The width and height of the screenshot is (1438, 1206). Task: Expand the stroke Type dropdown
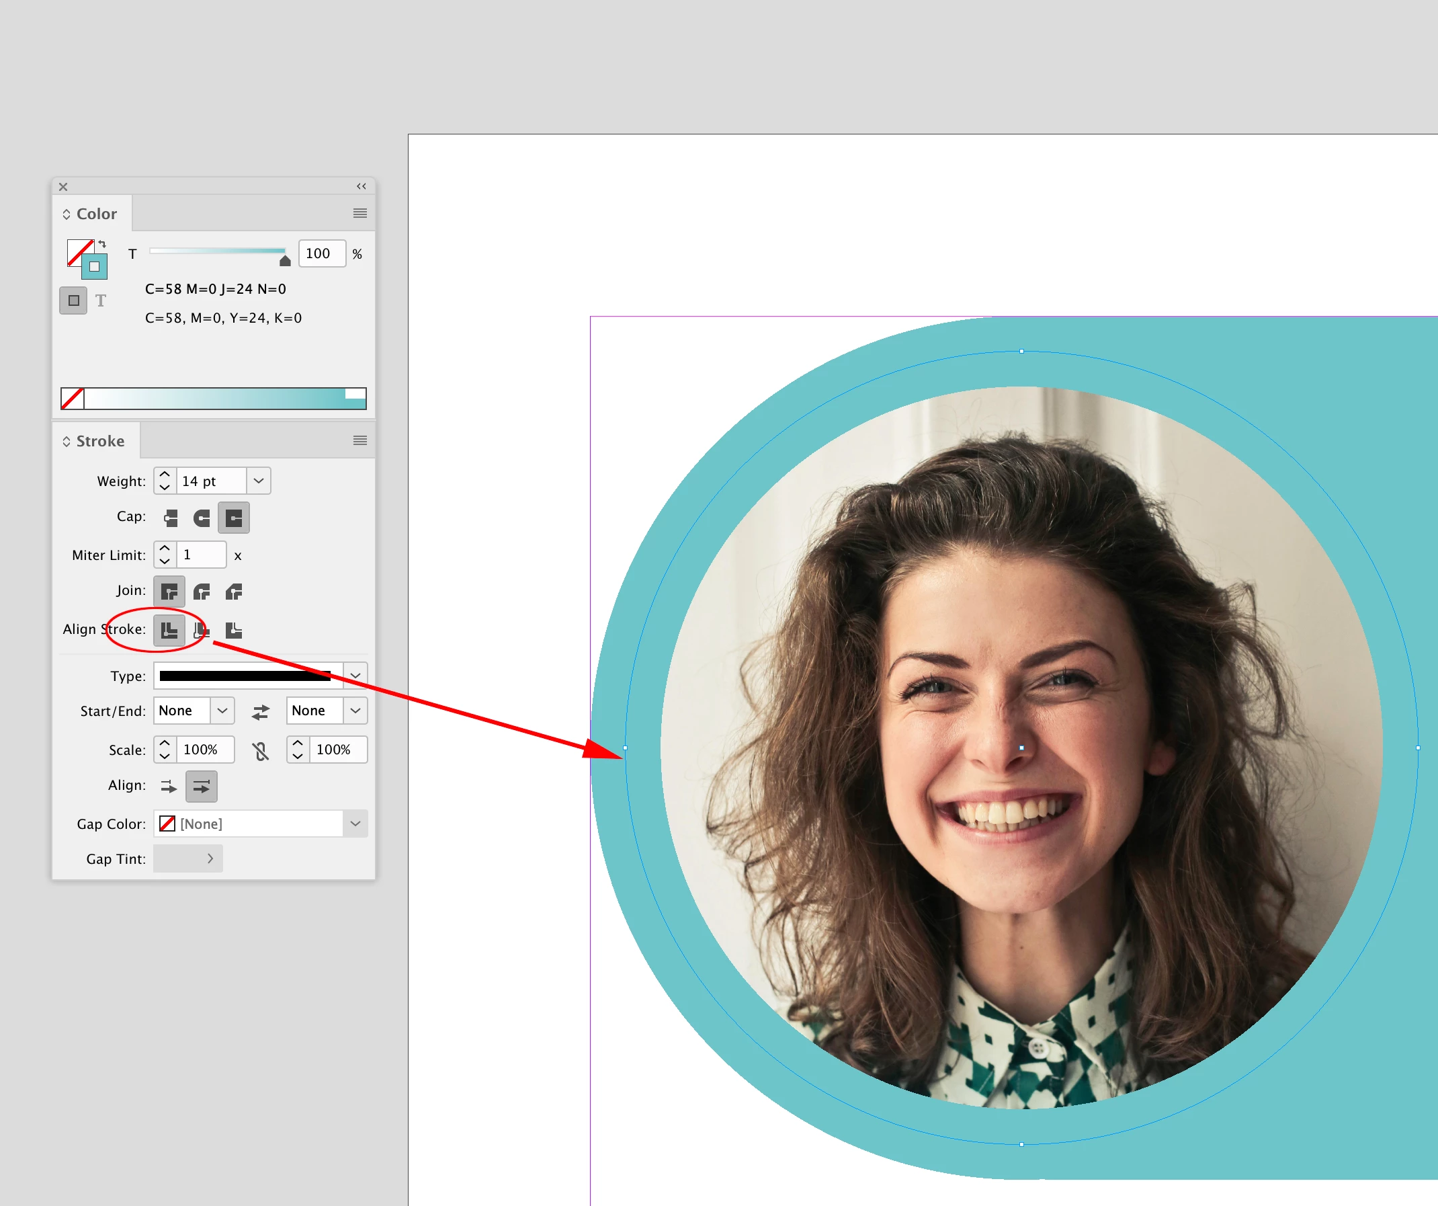point(355,676)
